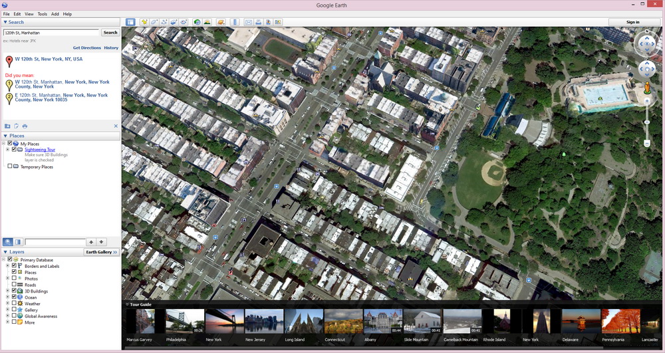Uncheck the Sightseeing Tour checkbox
The image size is (665, 353).
pos(14,150)
